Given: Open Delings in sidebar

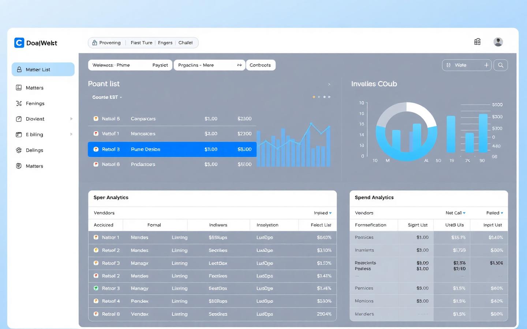Looking at the screenshot, I should (34, 150).
